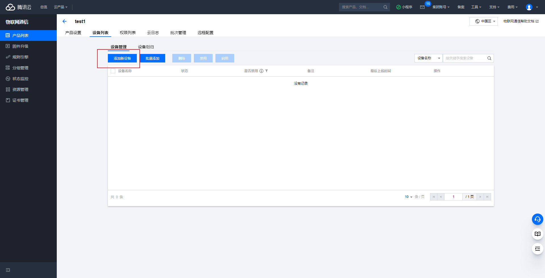
Task: Go to first page of the table
Action: point(434,197)
